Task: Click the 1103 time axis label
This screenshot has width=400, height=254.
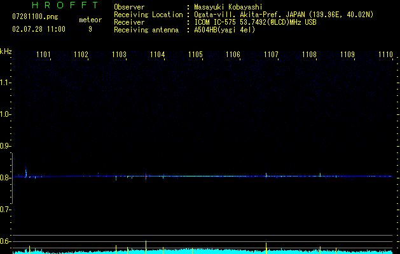Action: [x=119, y=55]
